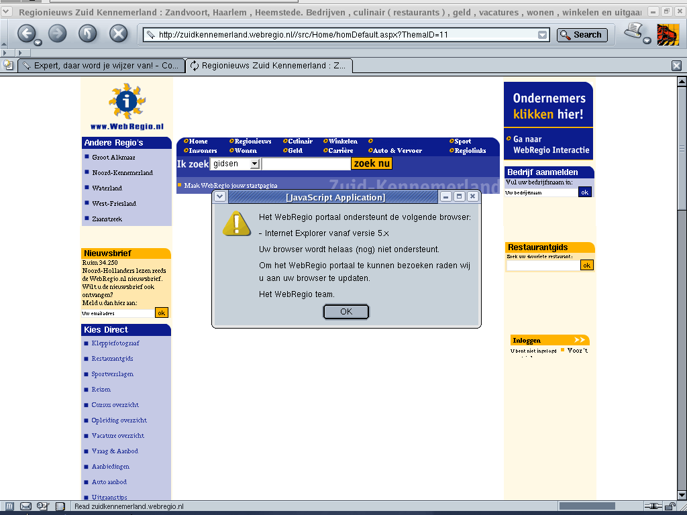This screenshot has width=687, height=515.
Task: Open Mail from the status bar envelope icon
Action: pos(26,506)
